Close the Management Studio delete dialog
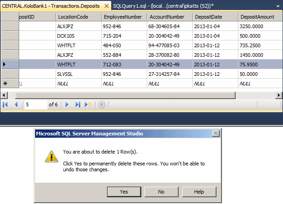This screenshot has height=204, width=283. pyautogui.click(x=216, y=134)
